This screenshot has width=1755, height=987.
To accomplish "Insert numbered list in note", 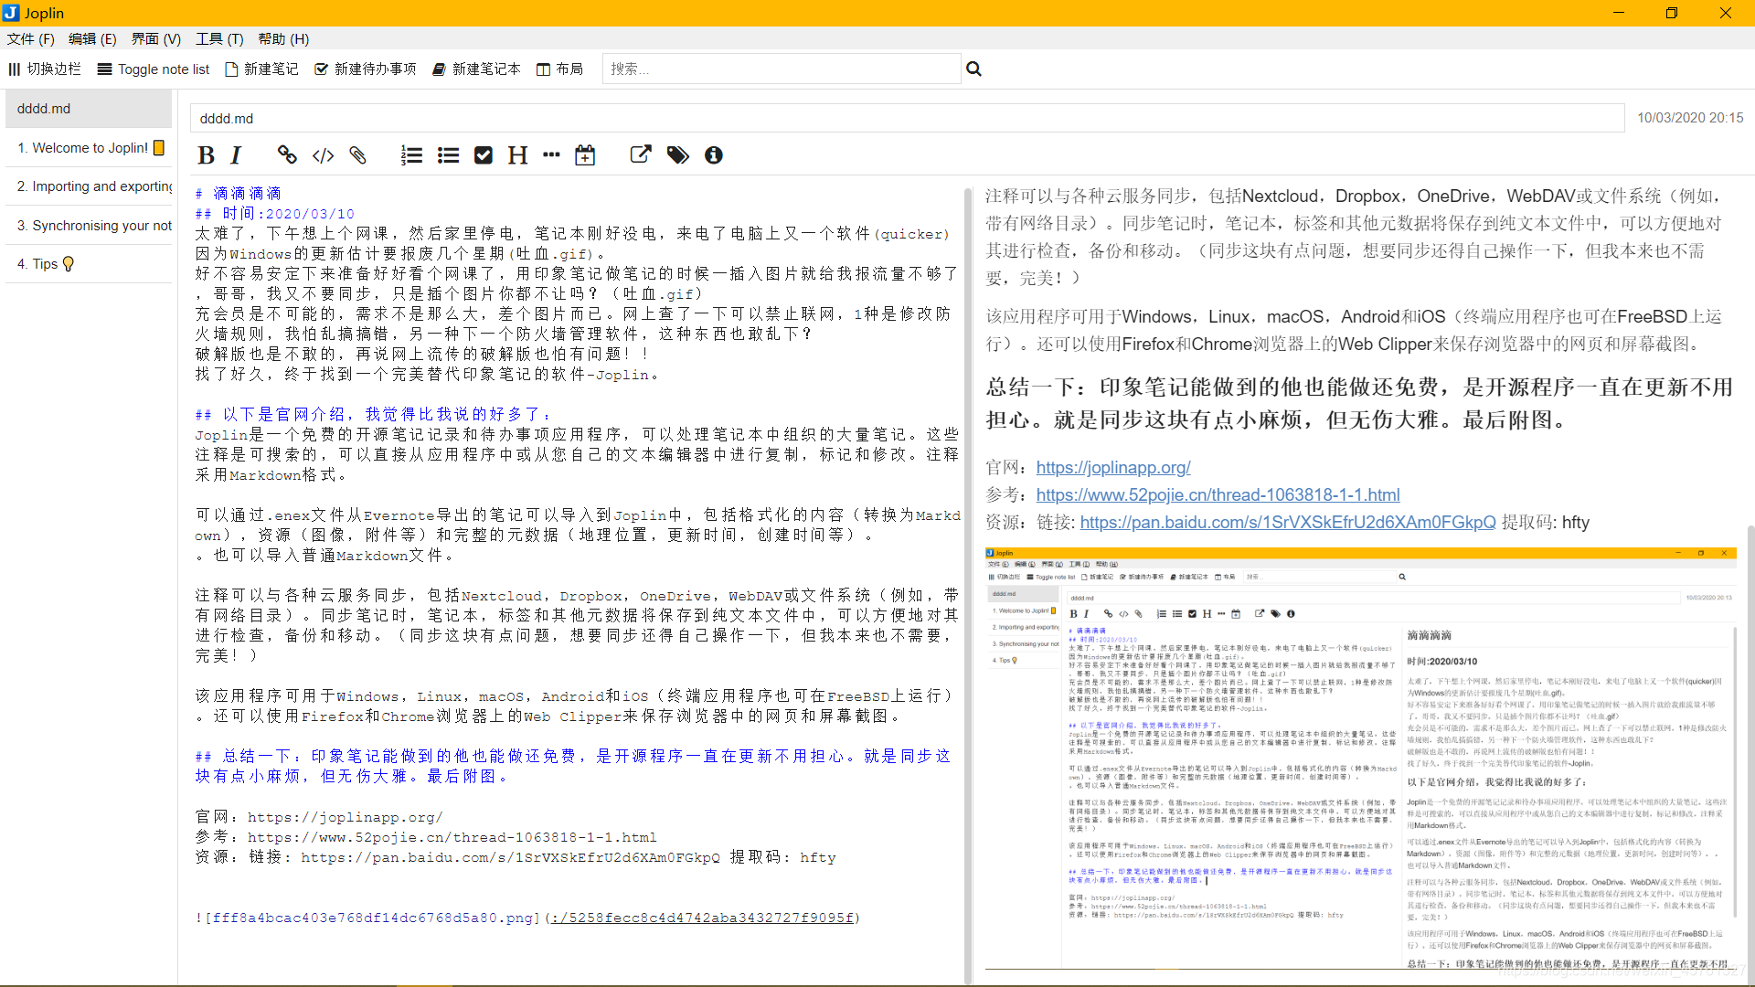I will (411, 155).
